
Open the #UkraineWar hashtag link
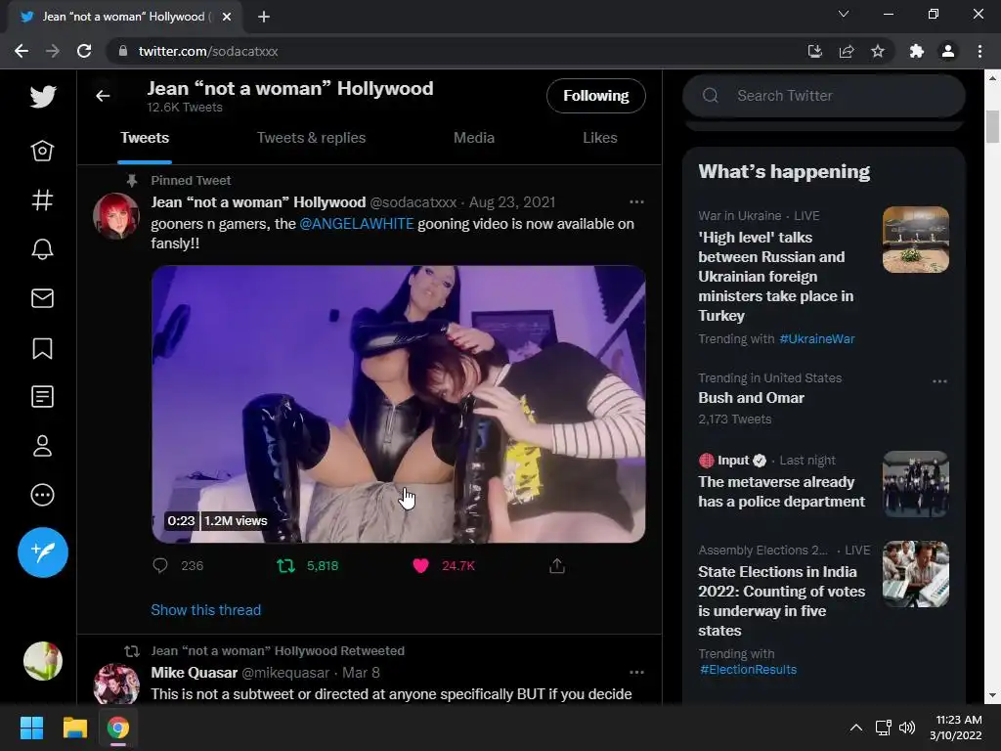(816, 339)
